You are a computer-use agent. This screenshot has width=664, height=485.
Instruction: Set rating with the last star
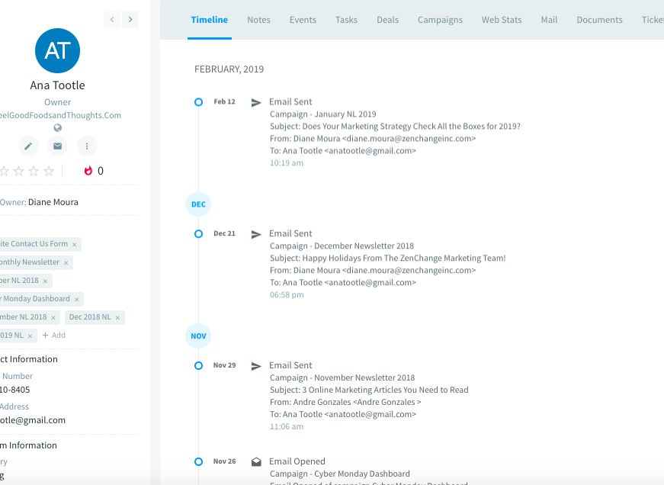point(49,171)
